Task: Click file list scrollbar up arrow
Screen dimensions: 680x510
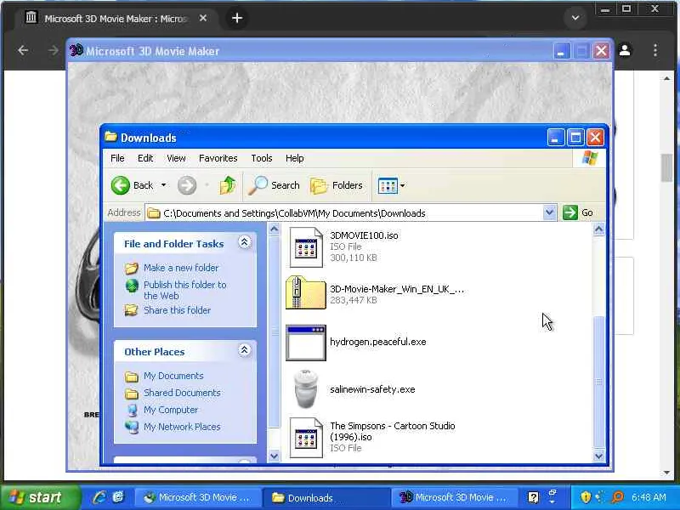Action: [598, 229]
